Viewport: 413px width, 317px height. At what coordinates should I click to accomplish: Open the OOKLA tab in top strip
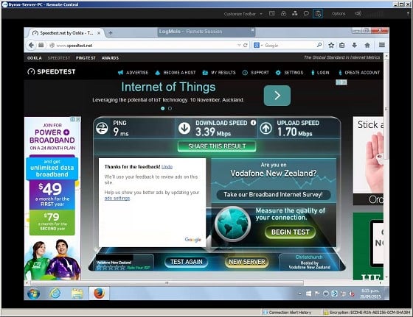(x=35, y=58)
